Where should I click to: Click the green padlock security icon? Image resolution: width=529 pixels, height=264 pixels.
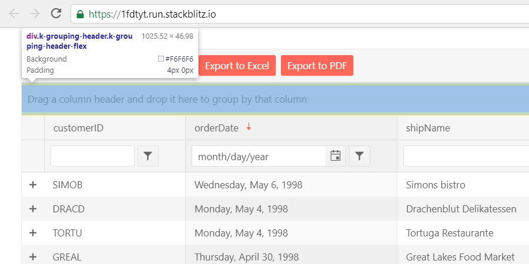pyautogui.click(x=80, y=14)
